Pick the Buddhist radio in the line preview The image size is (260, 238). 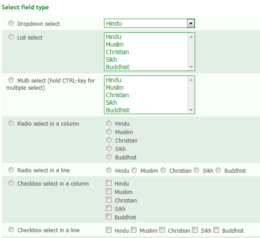coord(218,170)
